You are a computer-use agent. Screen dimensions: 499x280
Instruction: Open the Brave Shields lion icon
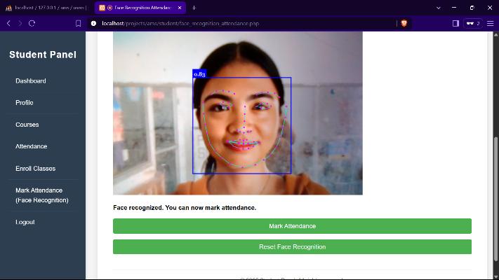click(x=404, y=23)
